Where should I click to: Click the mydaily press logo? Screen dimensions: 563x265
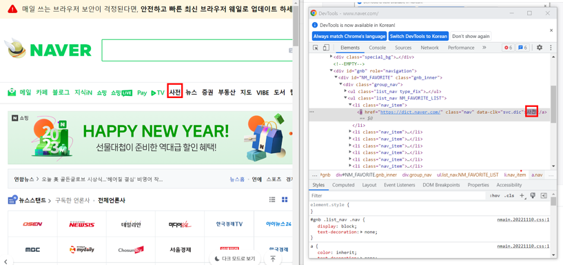[x=82, y=249]
